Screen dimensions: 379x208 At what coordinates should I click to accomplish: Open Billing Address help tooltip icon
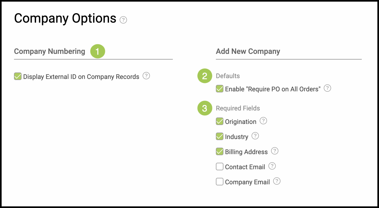click(275, 151)
